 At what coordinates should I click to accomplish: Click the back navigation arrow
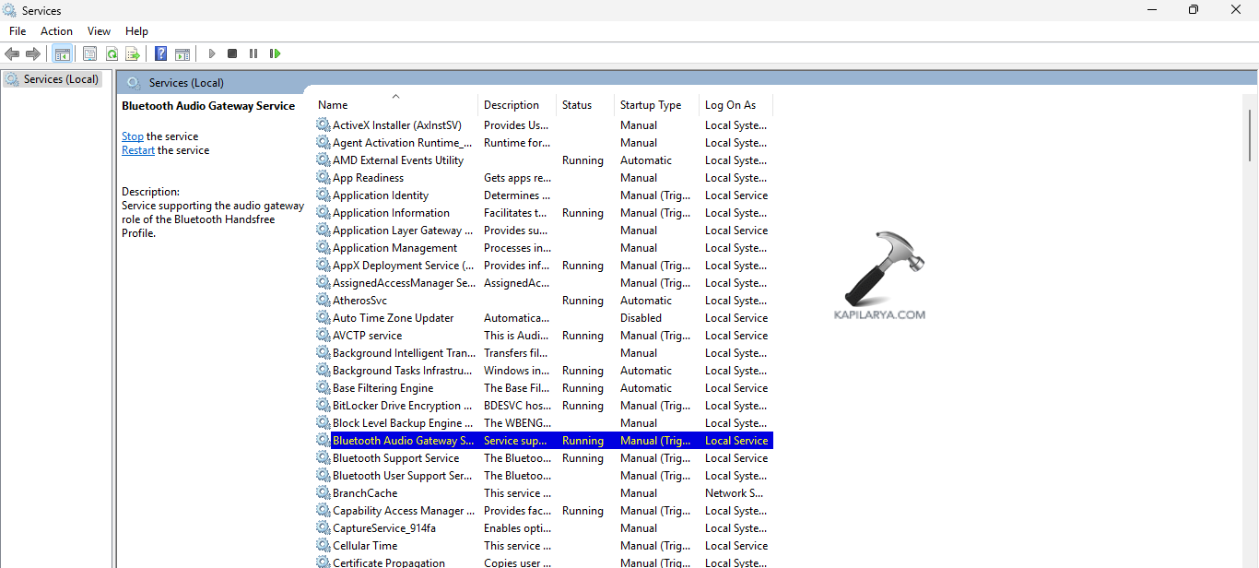click(x=12, y=53)
